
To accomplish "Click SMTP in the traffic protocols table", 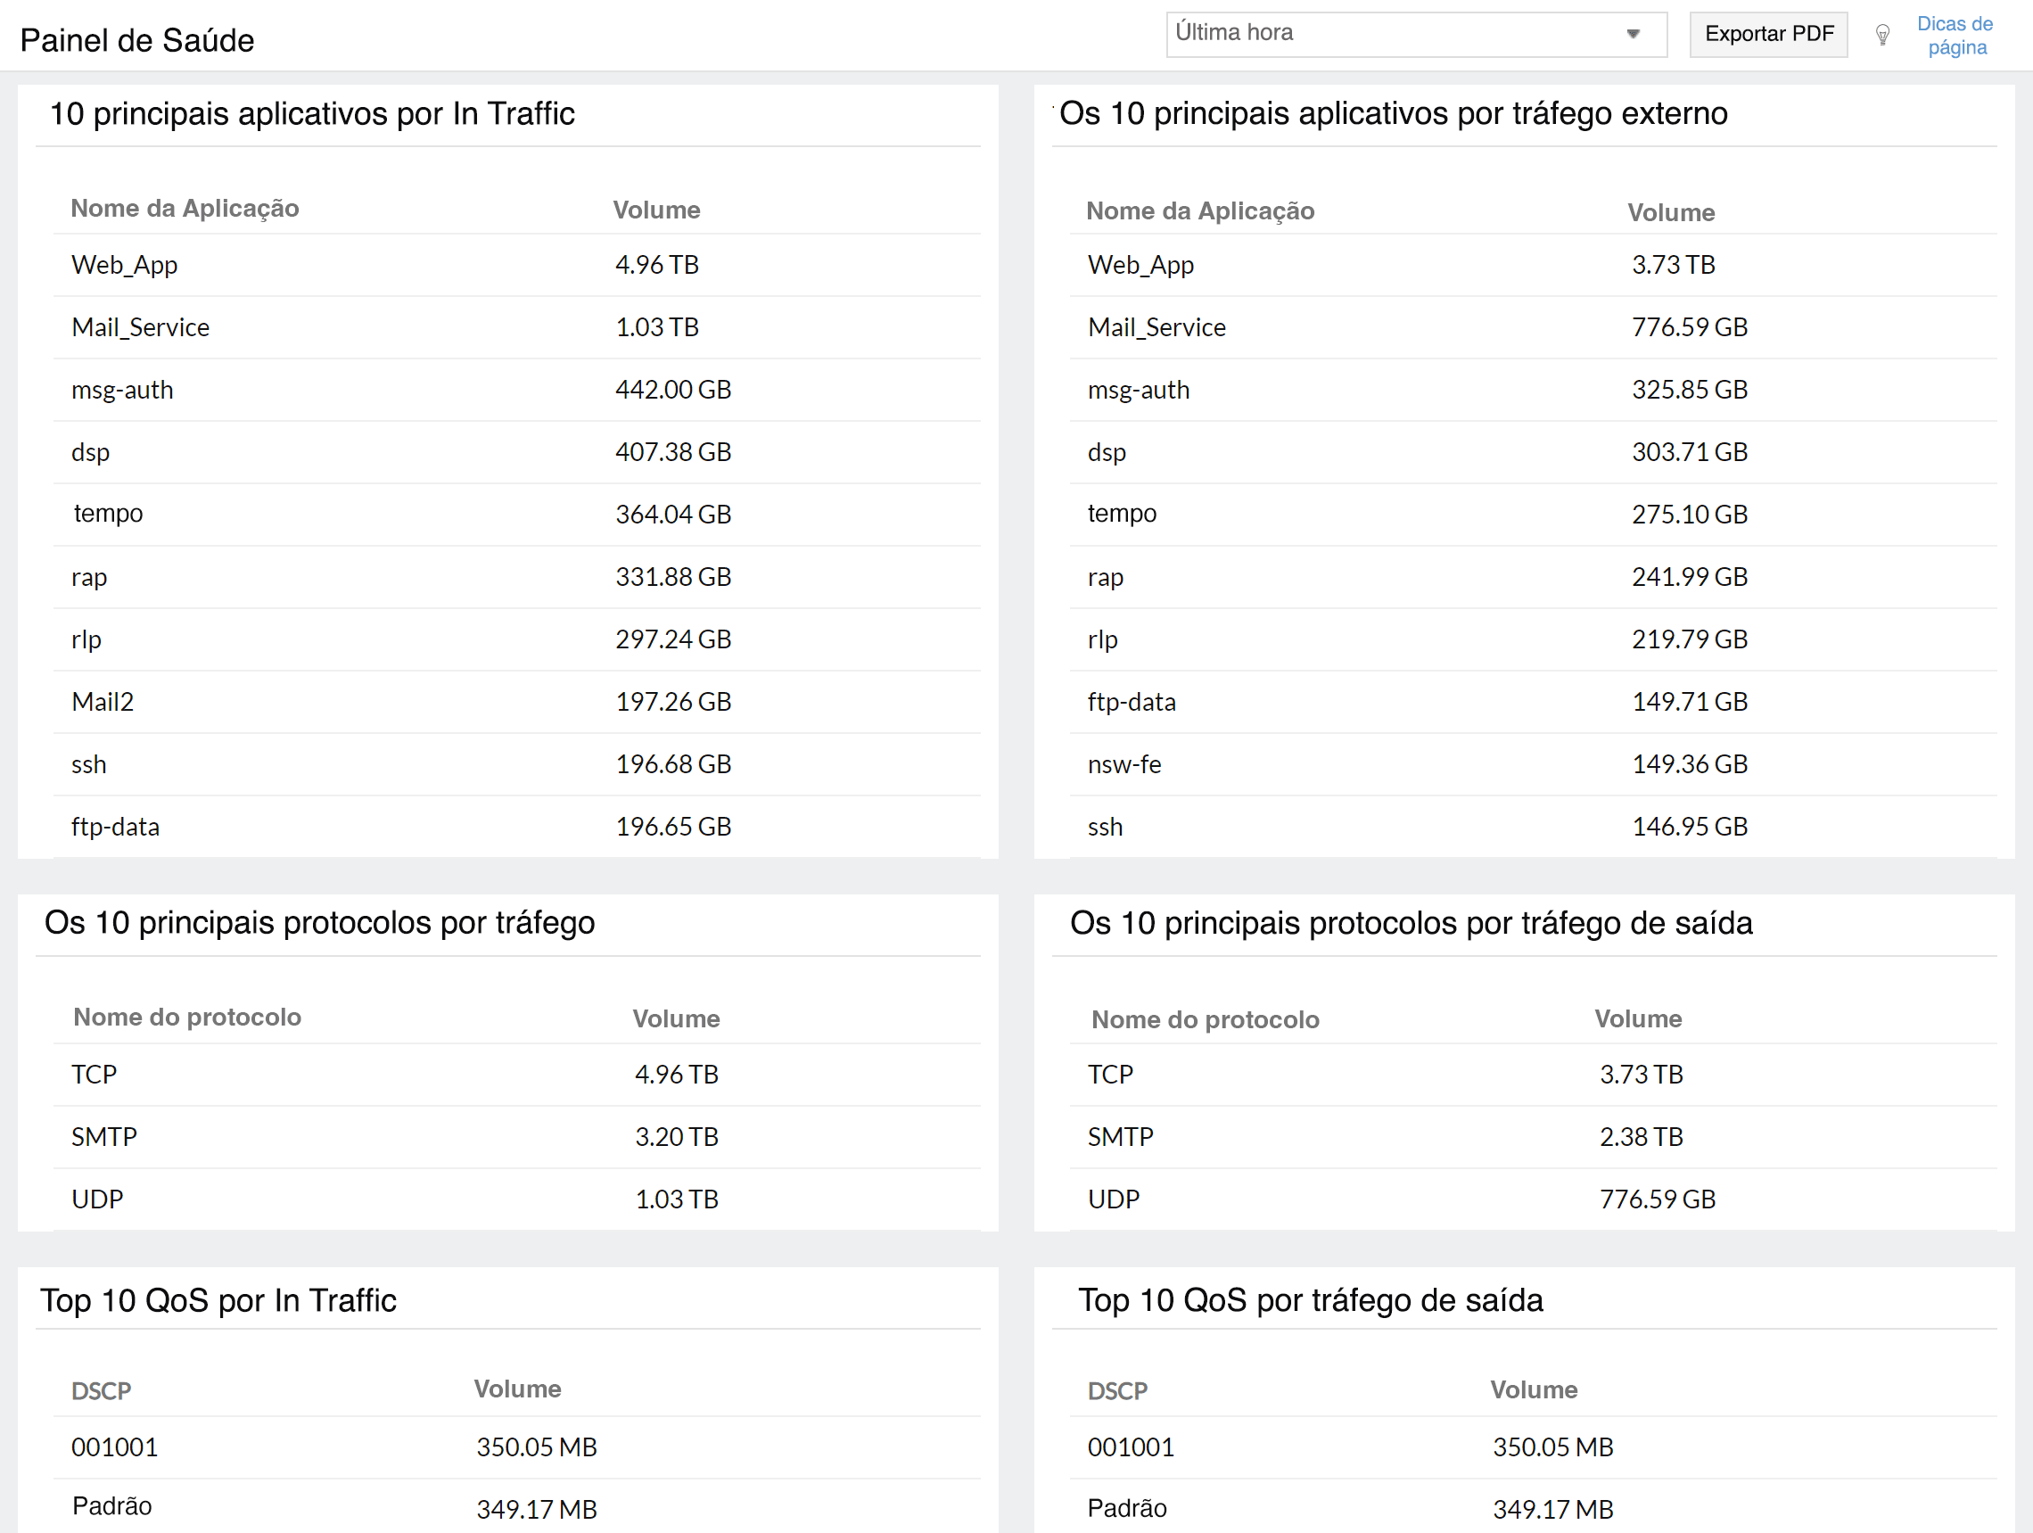I will pos(103,1136).
